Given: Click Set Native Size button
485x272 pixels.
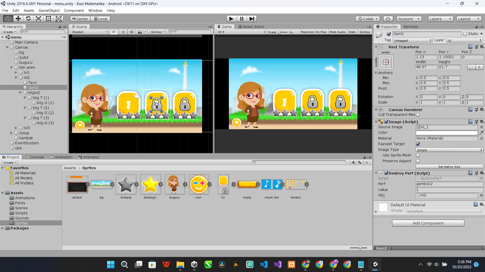Looking at the screenshot, I should point(449,167).
